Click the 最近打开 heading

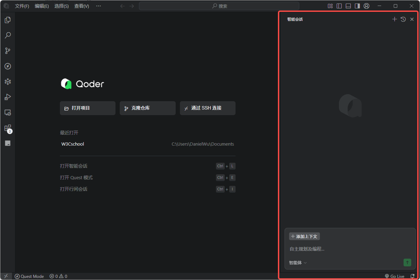coord(69,133)
